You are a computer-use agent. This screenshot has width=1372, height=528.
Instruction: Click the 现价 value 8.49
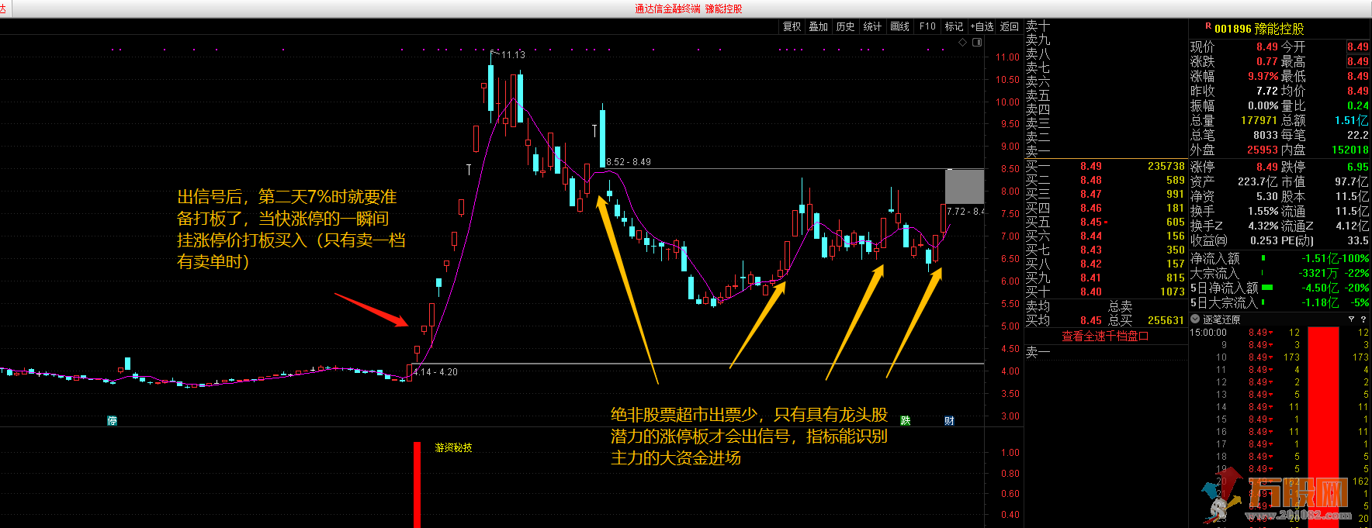[x=1266, y=47]
